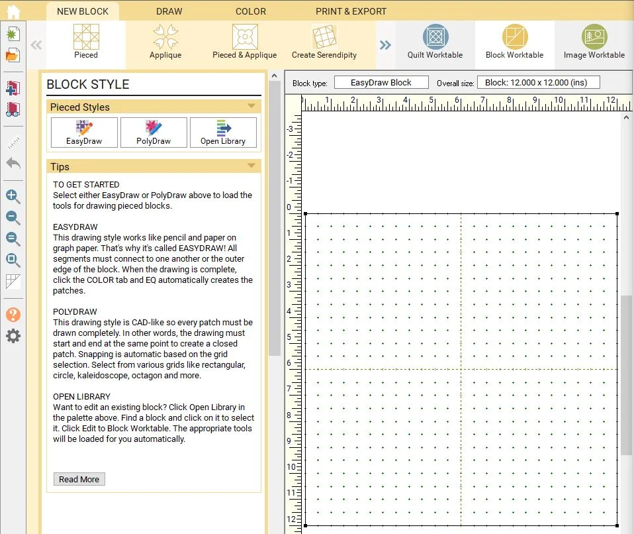Click the palette panel scrollbar
634x534 pixels.
coord(275,219)
